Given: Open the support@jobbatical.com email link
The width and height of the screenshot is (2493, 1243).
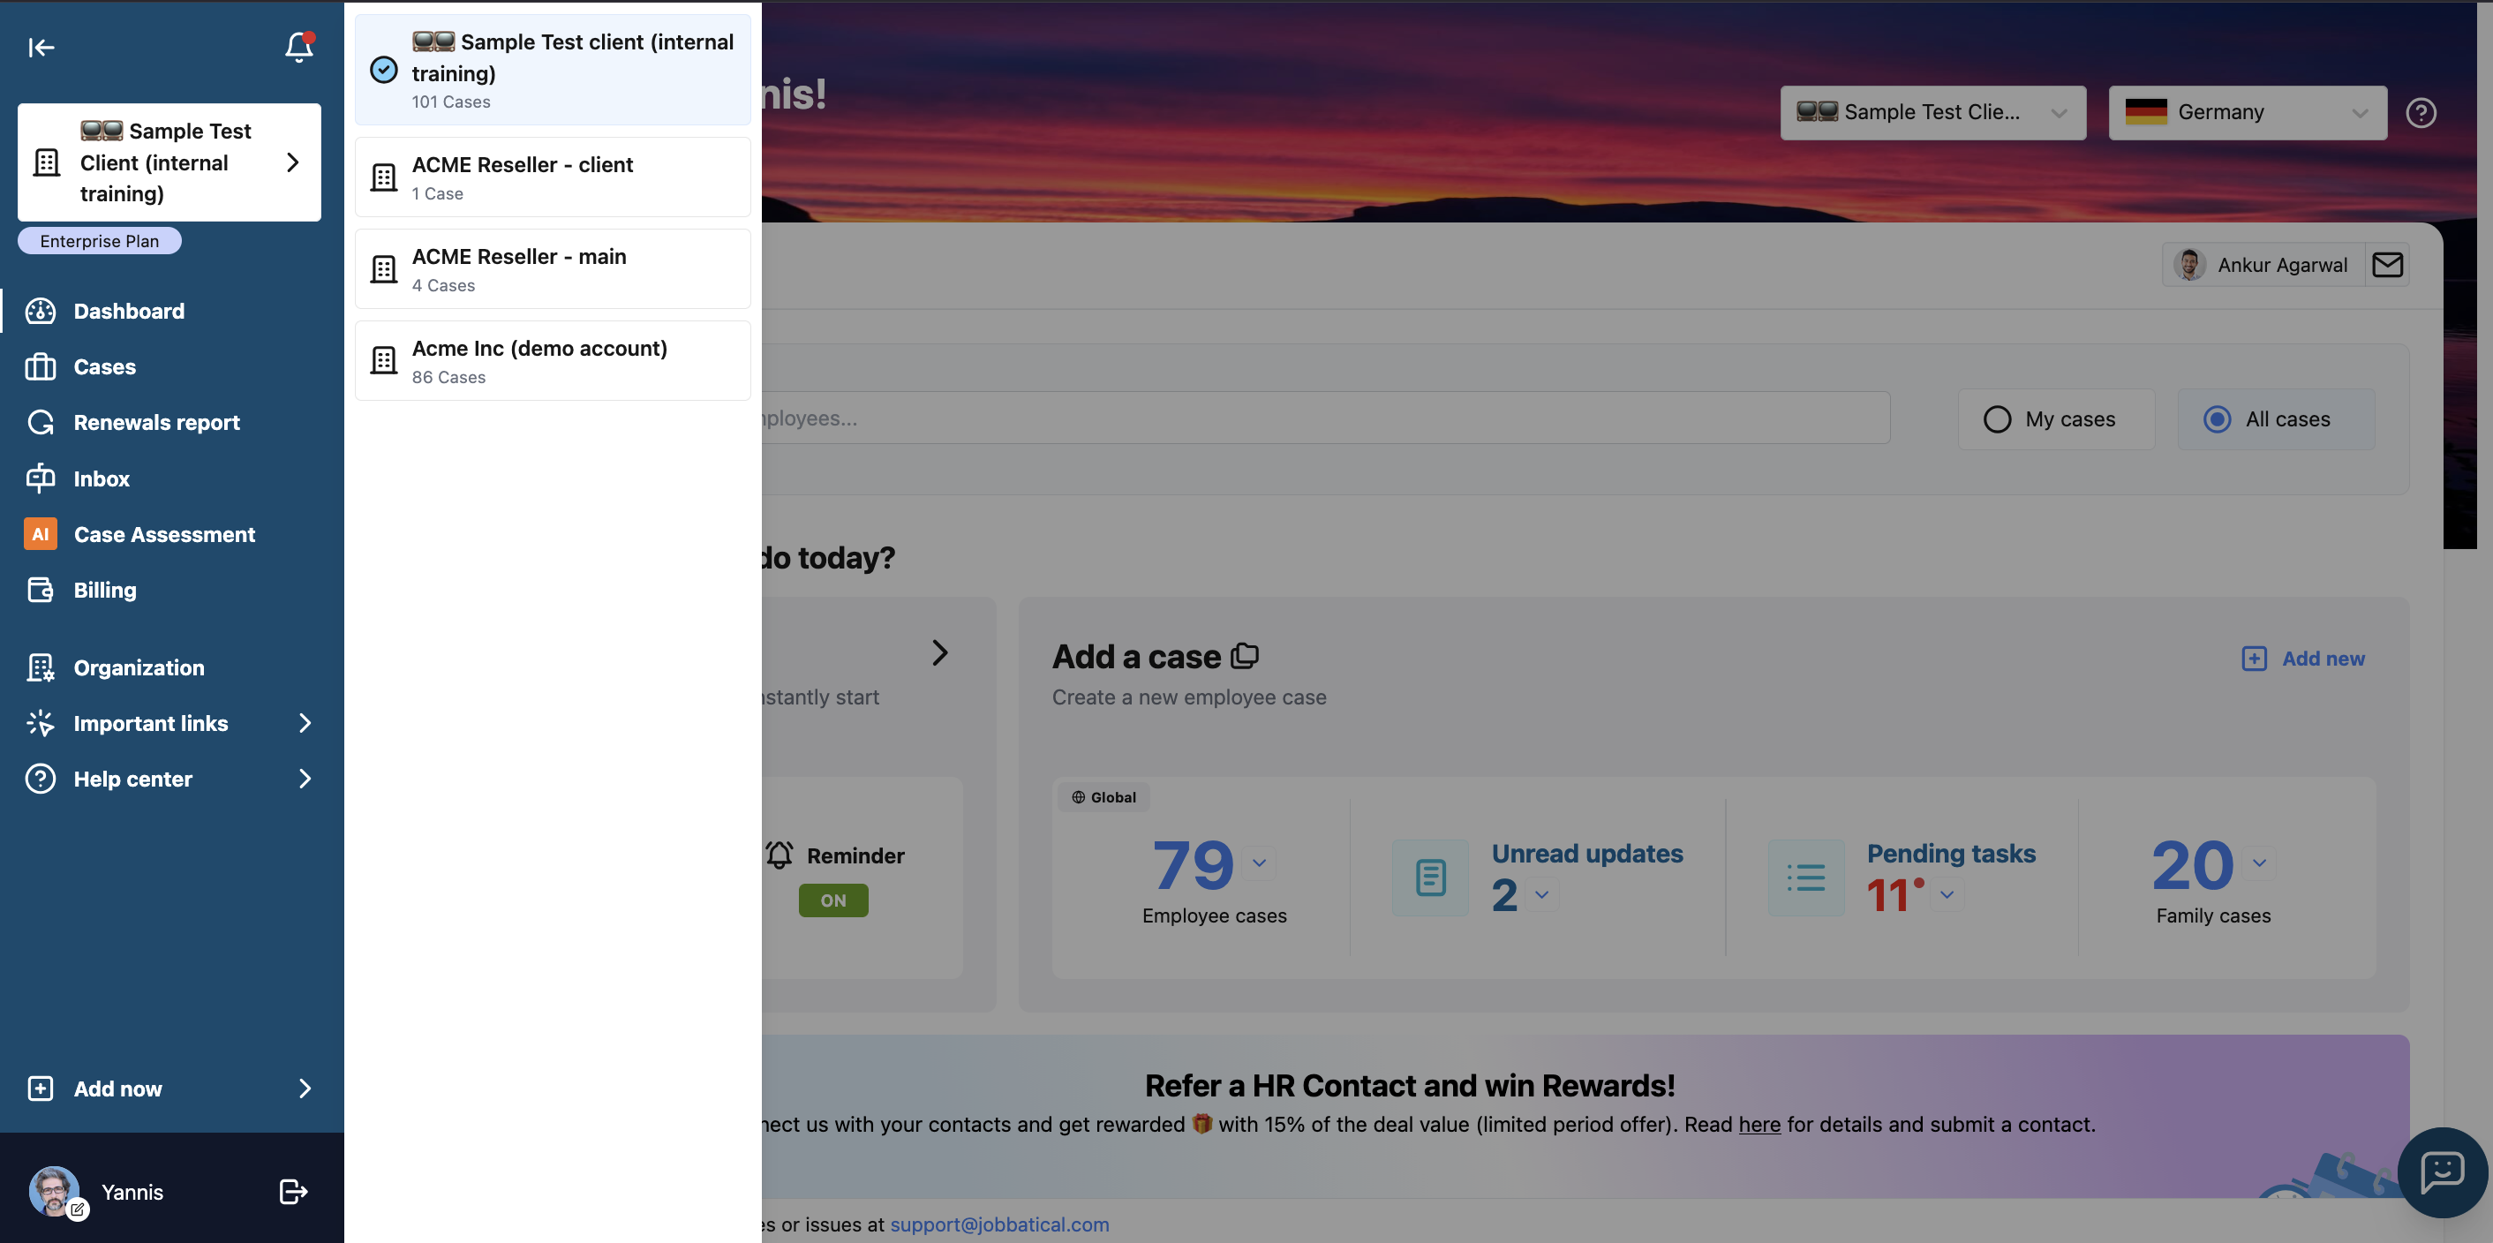Looking at the screenshot, I should [999, 1224].
